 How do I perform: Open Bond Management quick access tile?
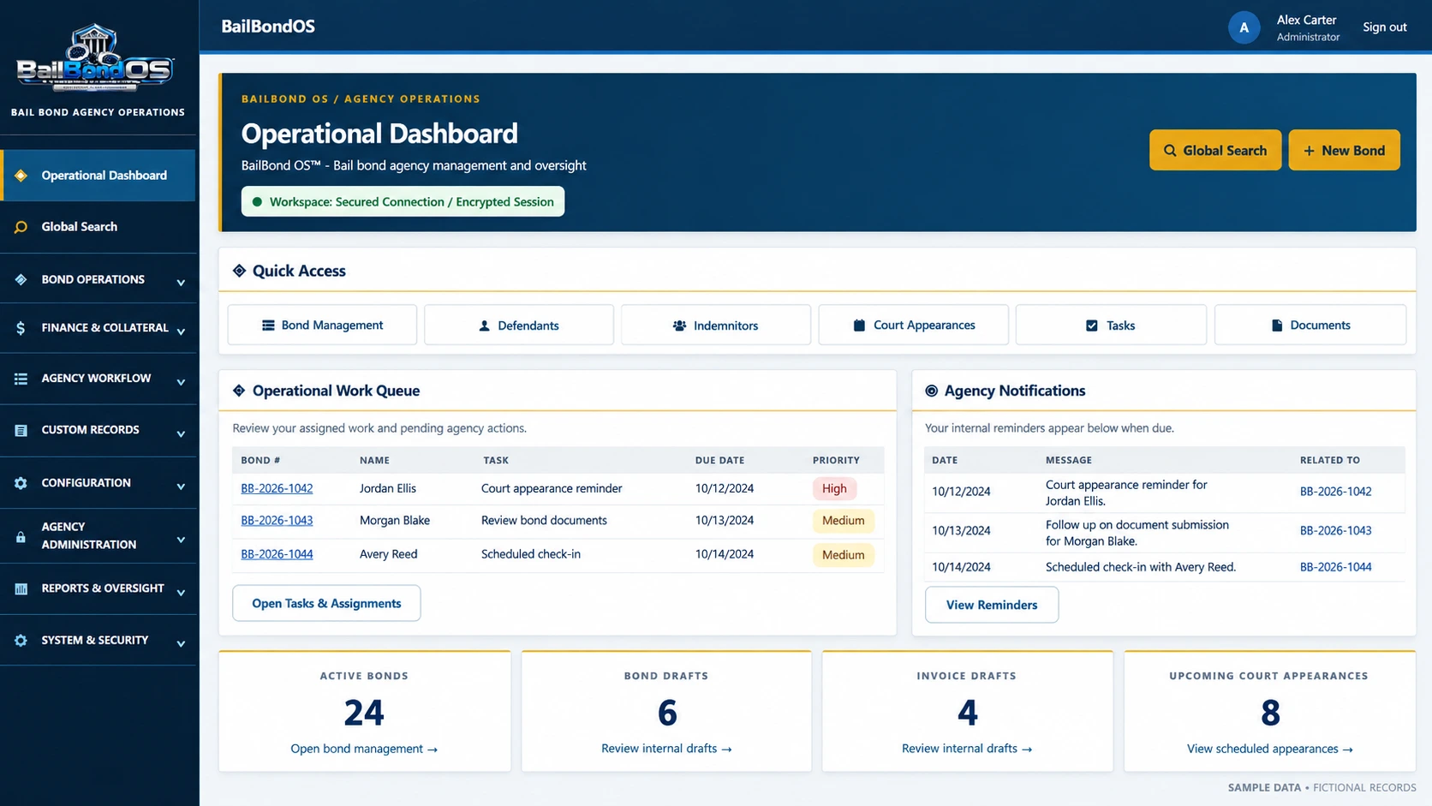coord(322,325)
